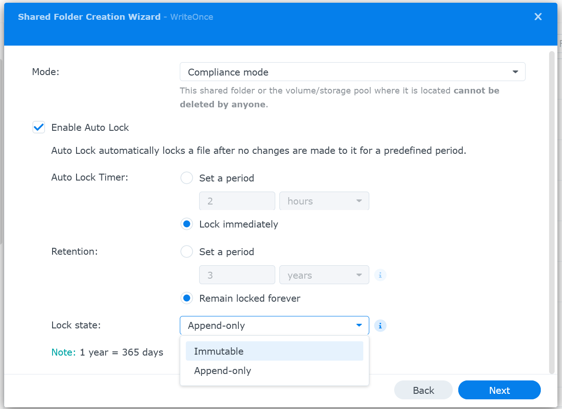The width and height of the screenshot is (562, 409).
Task: Choose Remain locked forever for Retention
Action: pos(186,298)
